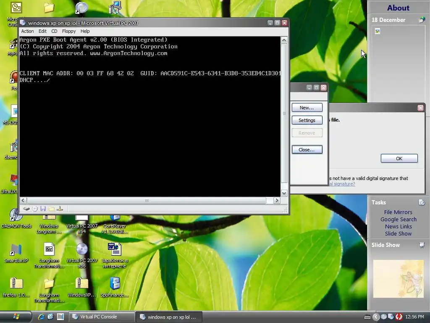This screenshot has width=430, height=323.
Task: Click the Close... button in Virtual PC Console
Action: click(x=307, y=150)
